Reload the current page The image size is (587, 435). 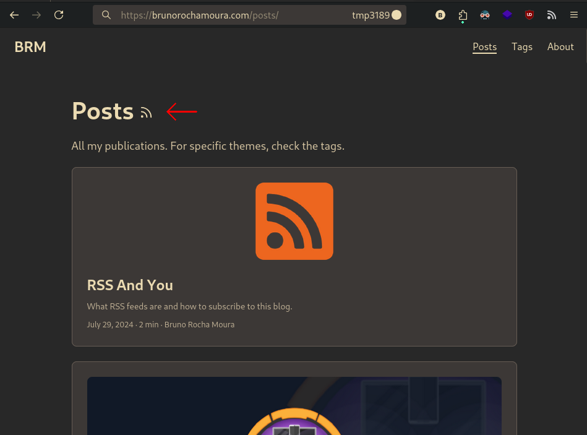click(59, 15)
